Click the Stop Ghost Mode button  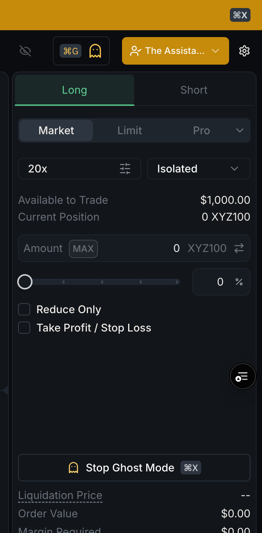tap(134, 468)
